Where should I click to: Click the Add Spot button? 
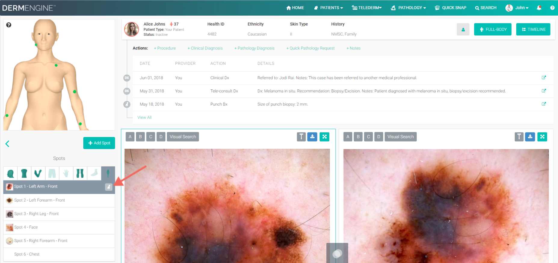pos(99,143)
